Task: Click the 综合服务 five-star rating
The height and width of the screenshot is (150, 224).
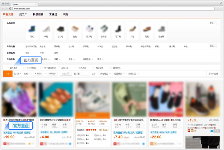Action: (91, 130)
